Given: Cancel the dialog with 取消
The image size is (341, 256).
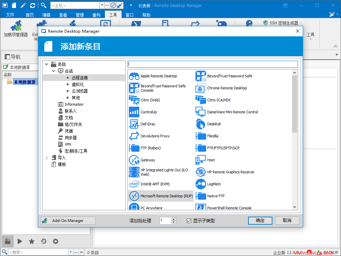Looking at the screenshot, I should 287,221.
